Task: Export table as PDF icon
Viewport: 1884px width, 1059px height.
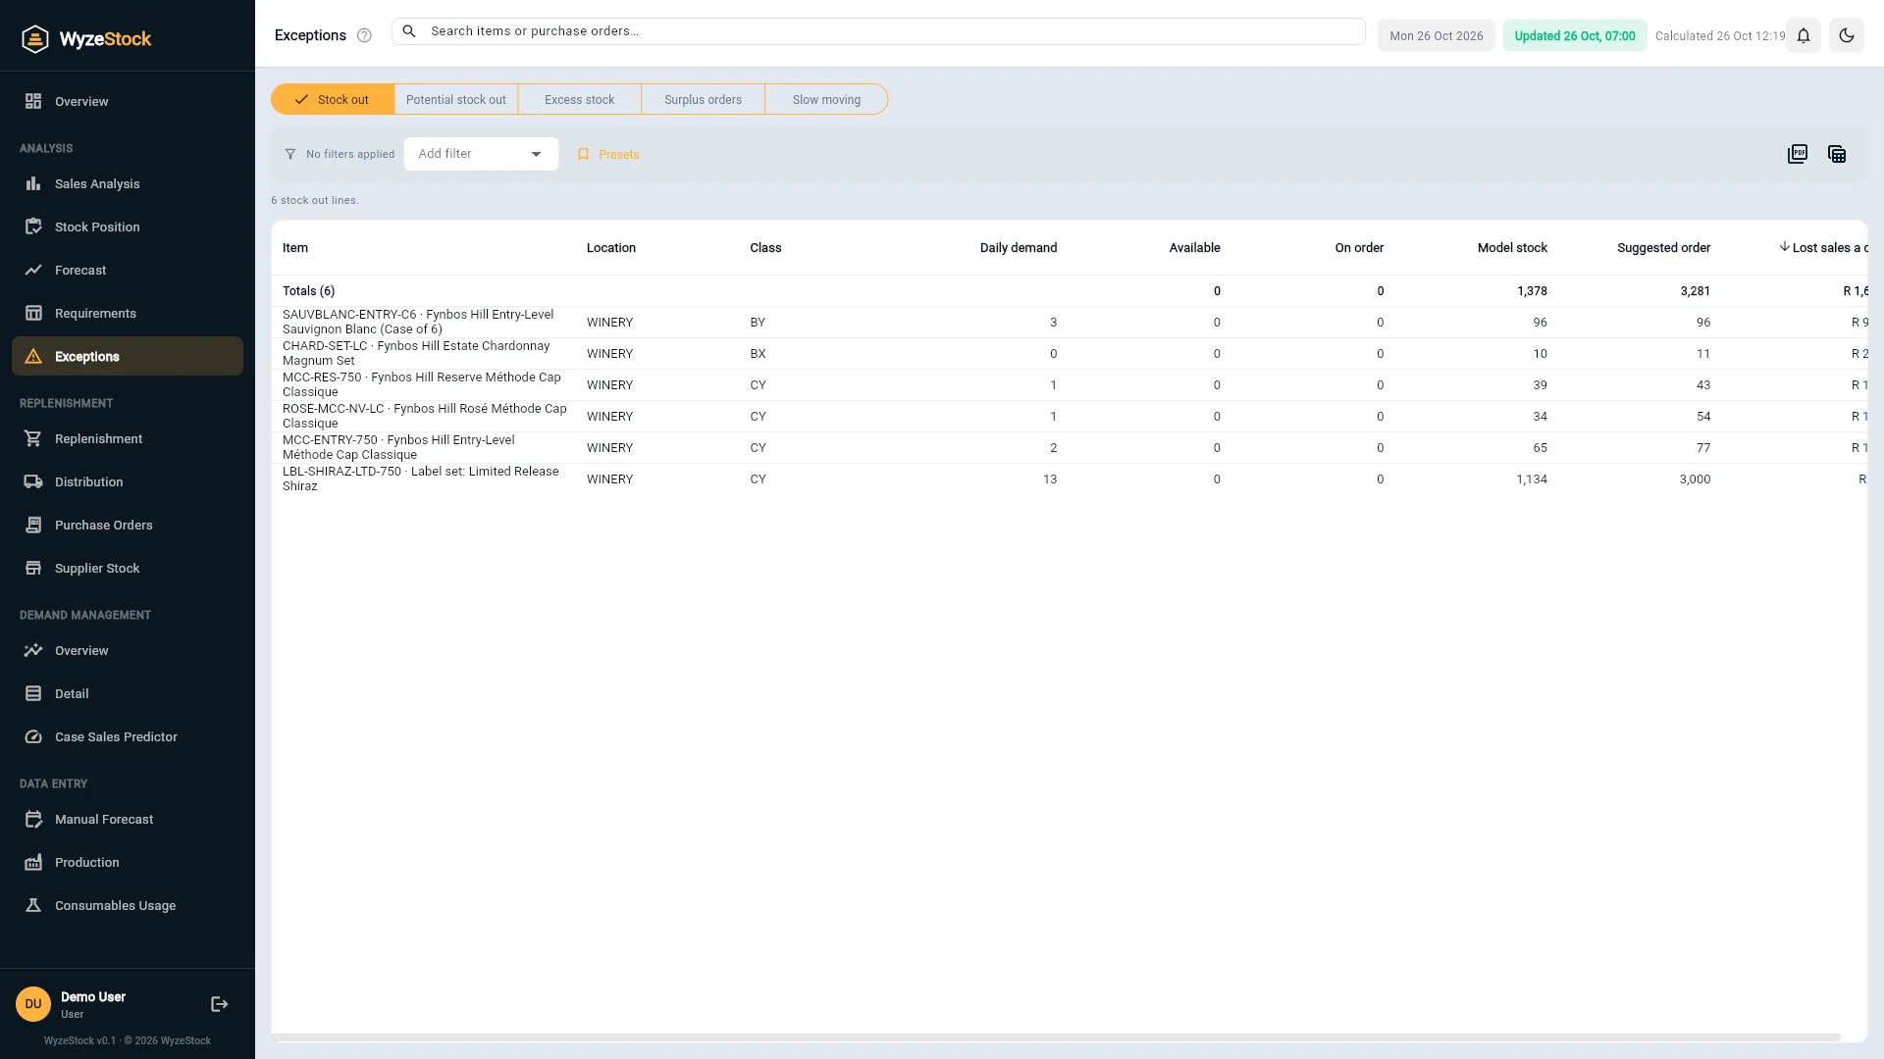Action: 1798,154
